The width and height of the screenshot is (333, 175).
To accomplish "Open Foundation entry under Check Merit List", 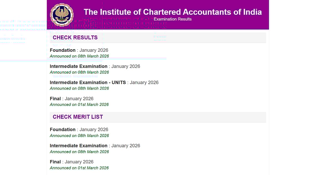I will [63, 129].
